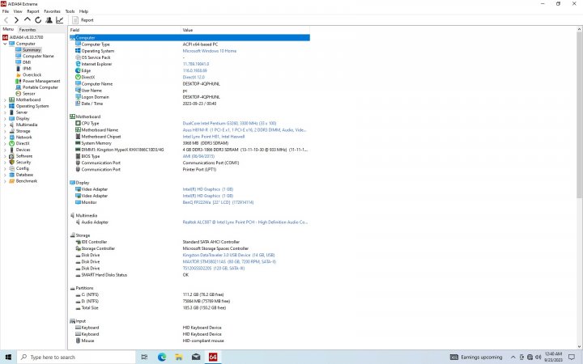Open the File menu
The height and width of the screenshot is (364, 583).
(x=6, y=11)
